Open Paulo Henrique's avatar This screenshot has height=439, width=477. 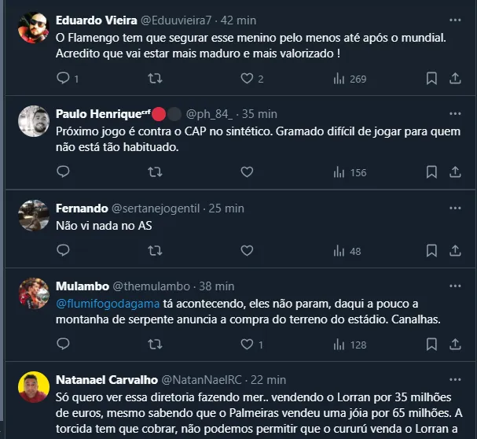(35, 120)
